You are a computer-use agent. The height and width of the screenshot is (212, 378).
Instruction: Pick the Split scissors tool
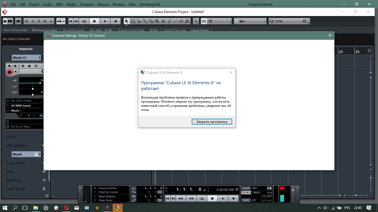tap(139, 21)
